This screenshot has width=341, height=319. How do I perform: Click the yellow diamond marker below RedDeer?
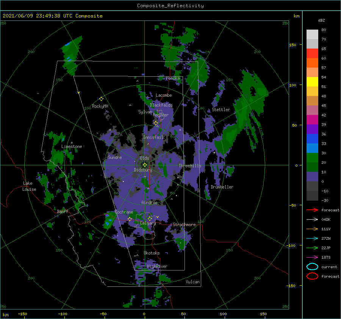[156, 123]
